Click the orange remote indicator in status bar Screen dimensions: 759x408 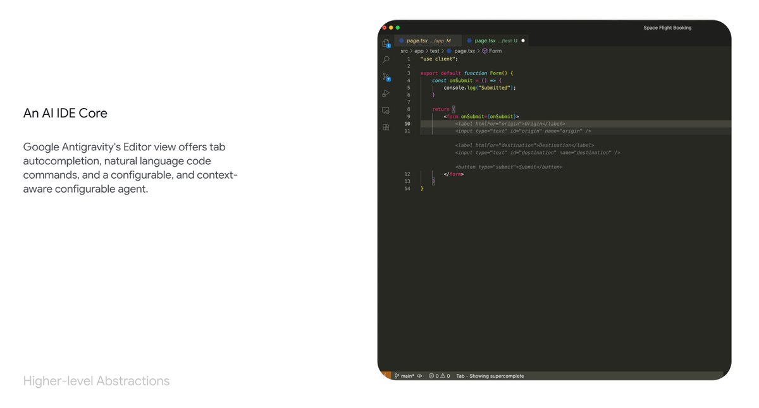pyautogui.click(x=385, y=376)
